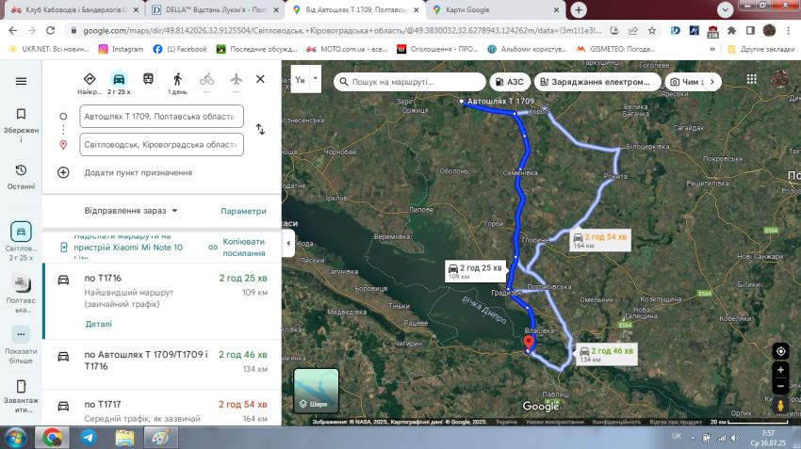
Task: Open the Instagram bookmark
Action: click(121, 49)
